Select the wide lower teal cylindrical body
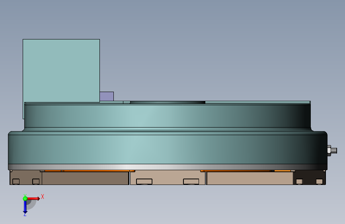Screen dimensions: 345x224 (168, 149)
